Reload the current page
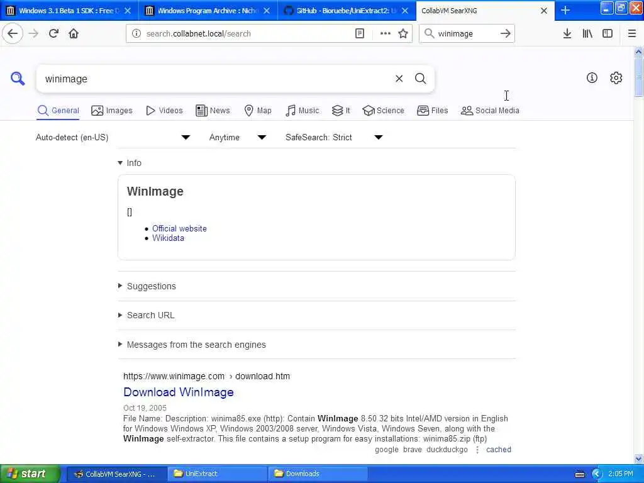Viewport: 644px width, 483px height. click(53, 33)
